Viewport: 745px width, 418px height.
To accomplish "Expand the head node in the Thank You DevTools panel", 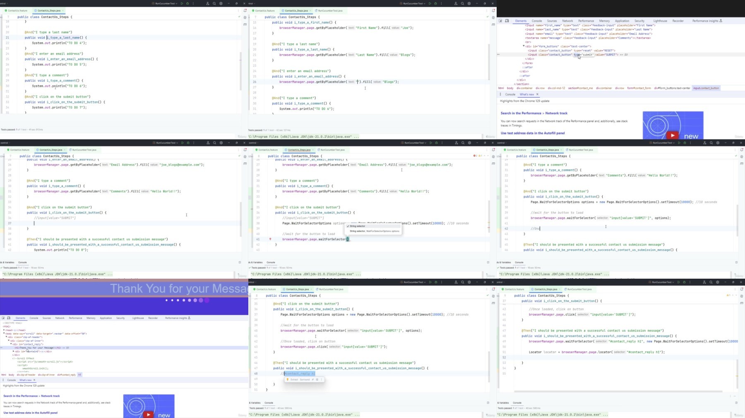I will coord(4,330).
